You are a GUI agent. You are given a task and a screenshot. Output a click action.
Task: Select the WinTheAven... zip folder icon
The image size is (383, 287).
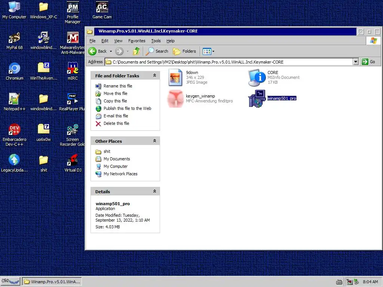(43, 71)
